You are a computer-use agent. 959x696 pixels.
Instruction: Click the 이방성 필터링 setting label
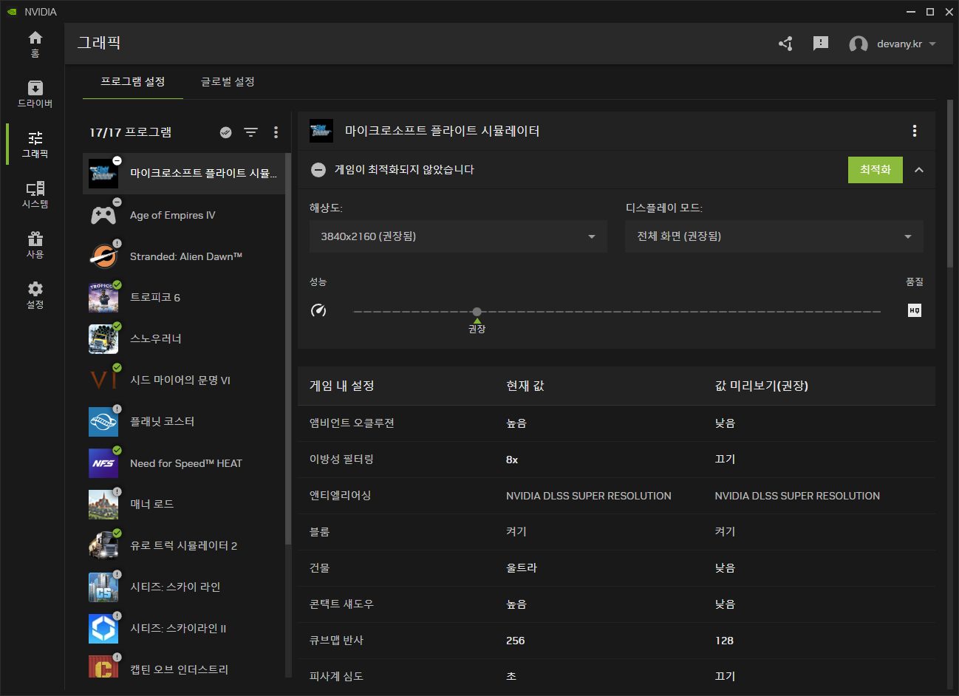(x=341, y=460)
